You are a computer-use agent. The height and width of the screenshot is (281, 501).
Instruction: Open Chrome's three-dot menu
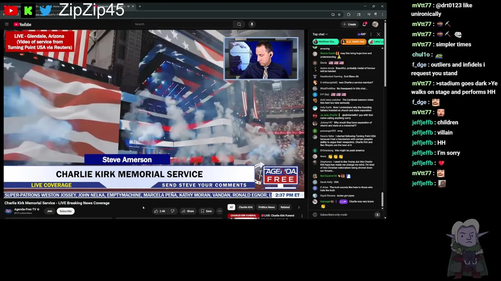coord(382,14)
